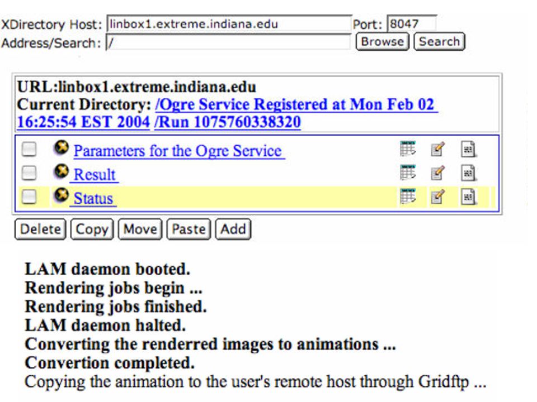Open the Result link
The width and height of the screenshot is (537, 402).
click(x=95, y=175)
